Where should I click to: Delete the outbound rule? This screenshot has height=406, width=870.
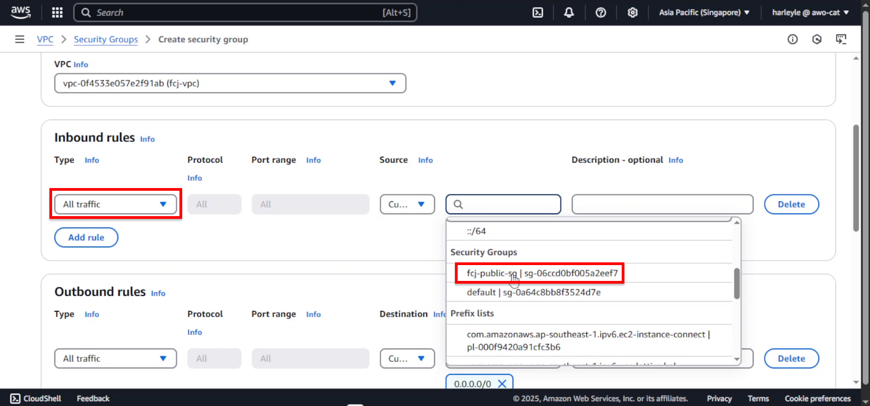click(x=792, y=358)
